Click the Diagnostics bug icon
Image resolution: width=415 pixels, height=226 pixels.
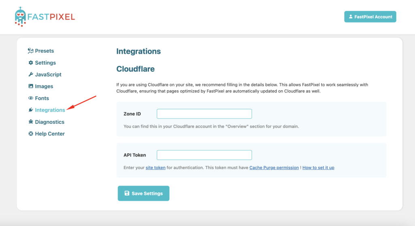pos(31,122)
